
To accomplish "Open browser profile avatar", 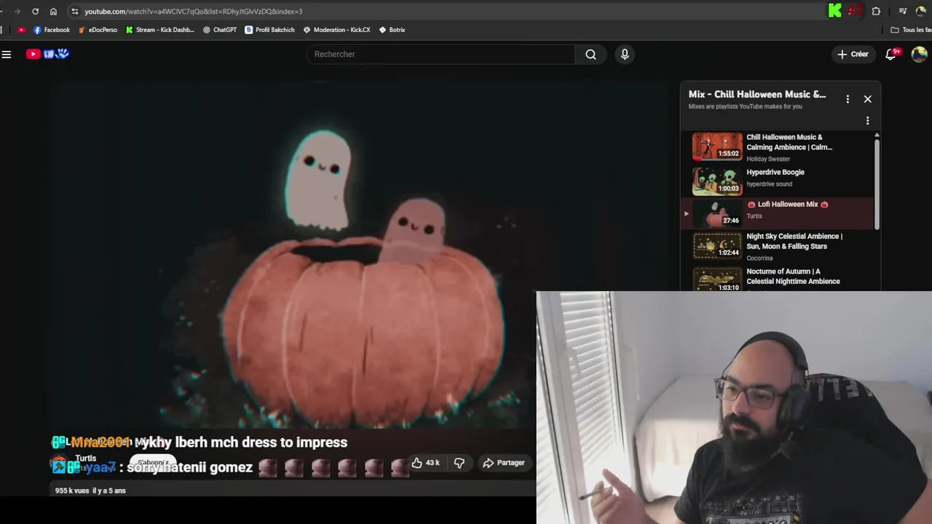I will click(x=921, y=11).
